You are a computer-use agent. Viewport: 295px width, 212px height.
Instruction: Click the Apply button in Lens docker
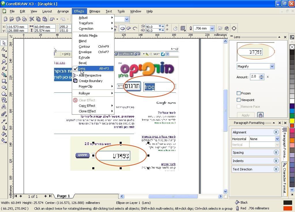[245, 115]
